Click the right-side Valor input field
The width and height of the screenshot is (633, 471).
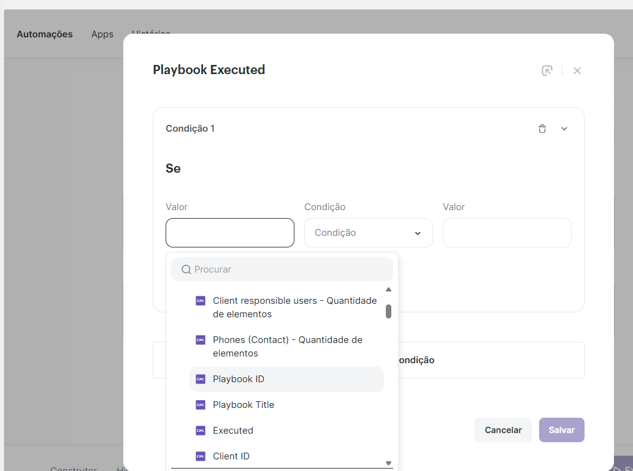507,233
